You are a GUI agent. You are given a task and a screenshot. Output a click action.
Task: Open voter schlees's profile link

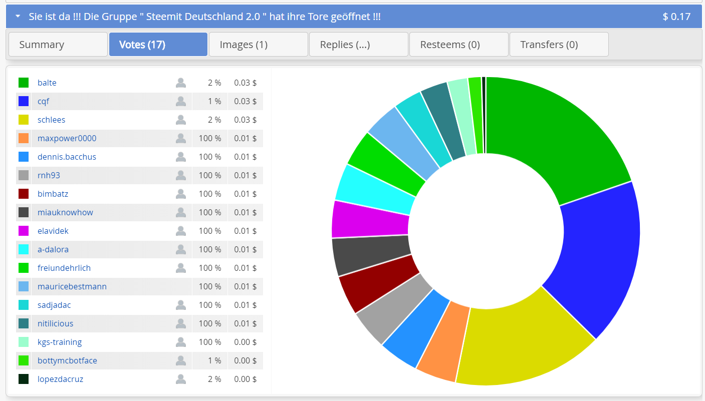[x=51, y=120]
